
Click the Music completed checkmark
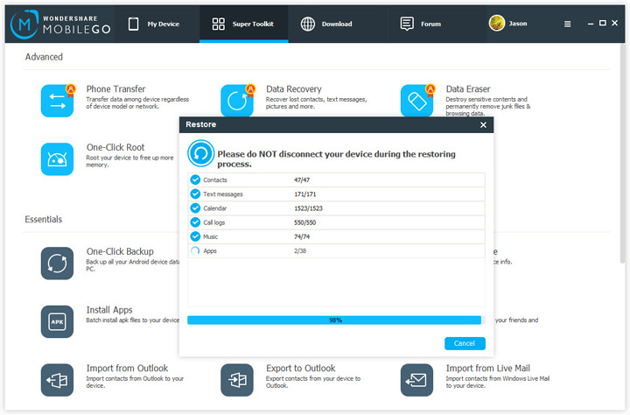195,236
